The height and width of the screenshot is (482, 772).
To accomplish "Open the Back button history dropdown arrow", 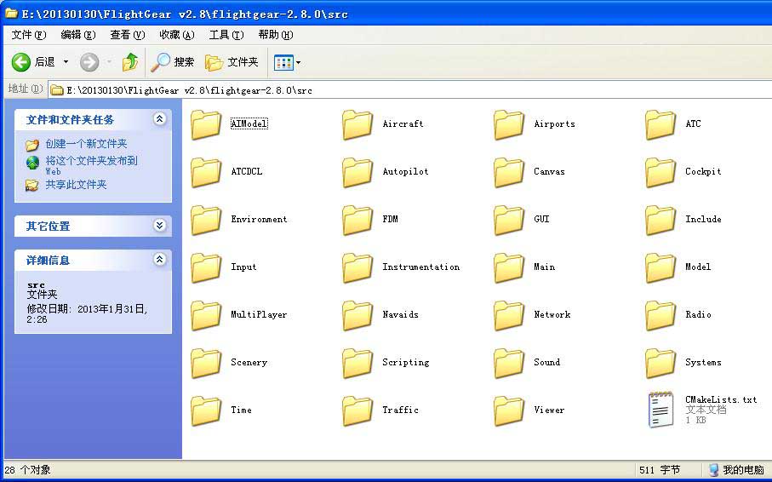I will 66,62.
